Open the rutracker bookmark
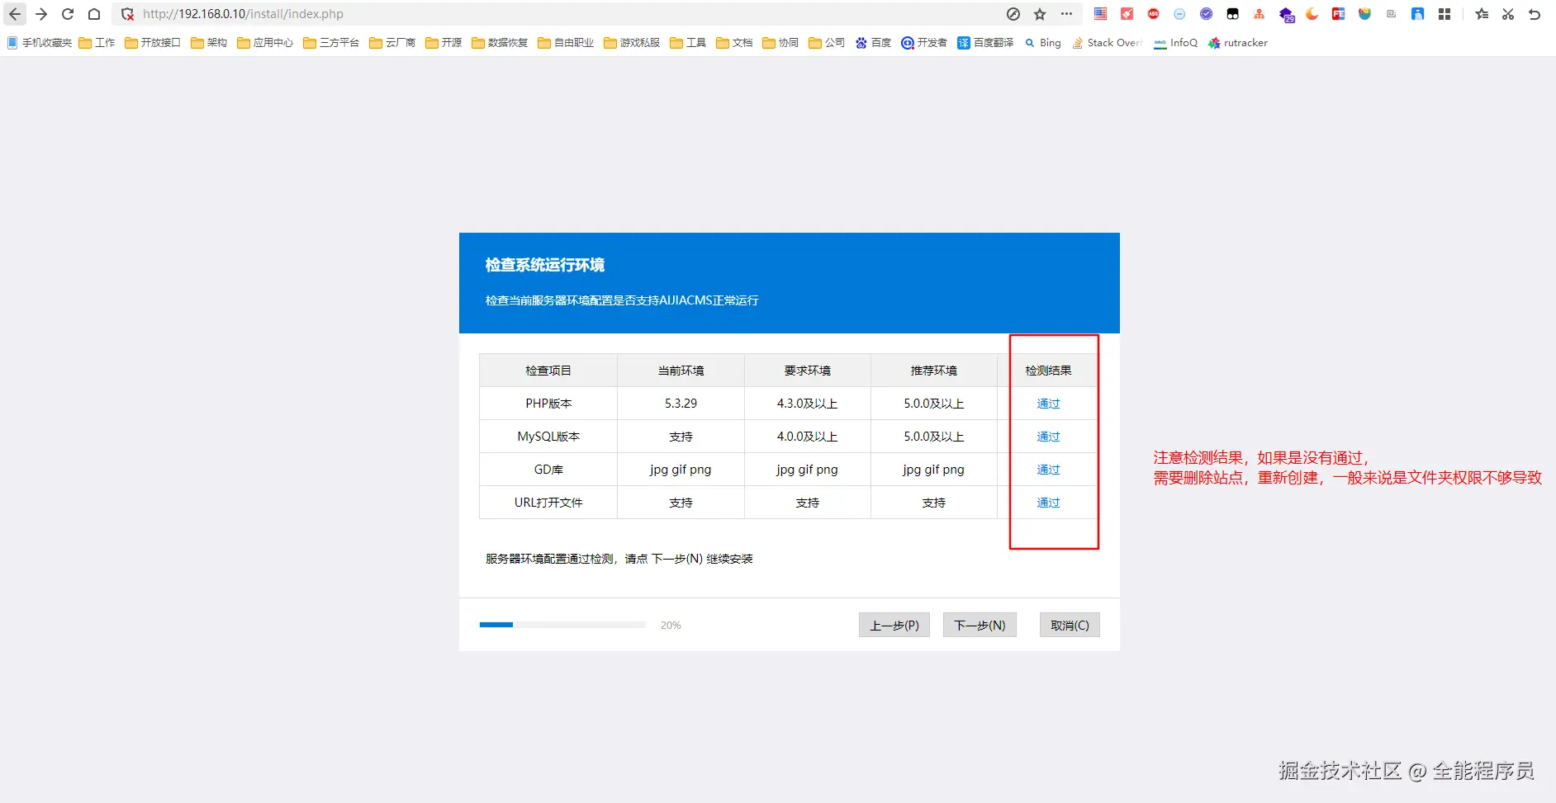 pyautogui.click(x=1238, y=43)
